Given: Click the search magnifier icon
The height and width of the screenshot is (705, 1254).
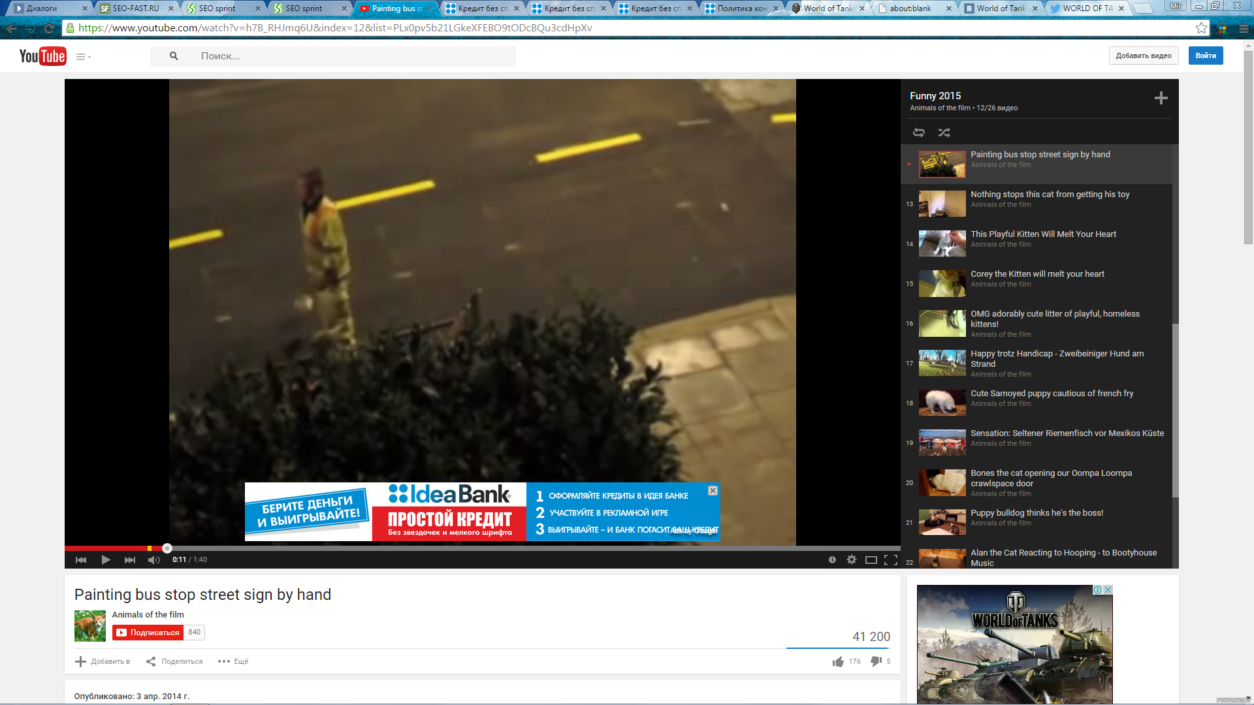Looking at the screenshot, I should 174,56.
